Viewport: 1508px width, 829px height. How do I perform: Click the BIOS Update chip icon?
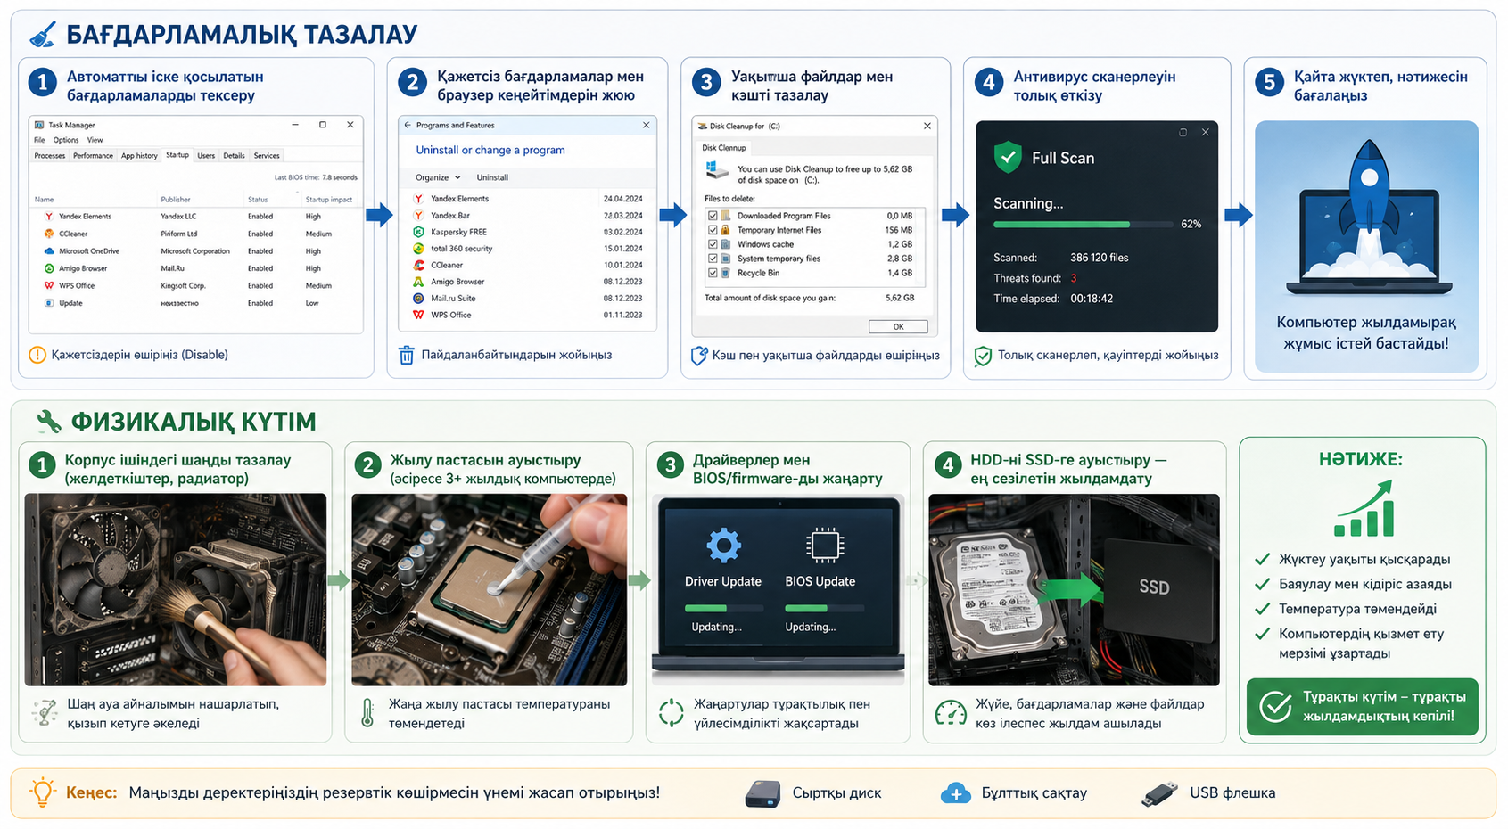point(824,546)
